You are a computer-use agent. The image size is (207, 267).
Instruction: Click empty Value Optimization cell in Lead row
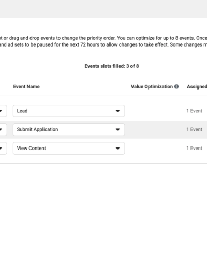point(155,111)
